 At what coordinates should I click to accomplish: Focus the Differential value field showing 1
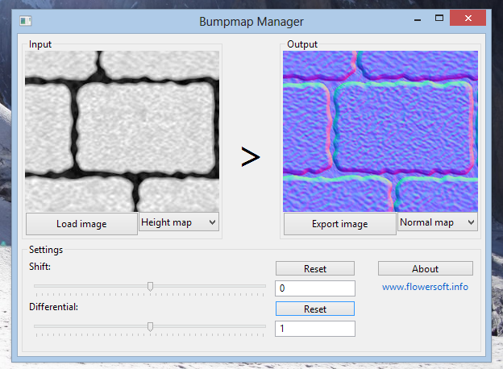point(315,329)
